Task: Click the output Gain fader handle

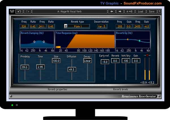Action: pos(136,61)
